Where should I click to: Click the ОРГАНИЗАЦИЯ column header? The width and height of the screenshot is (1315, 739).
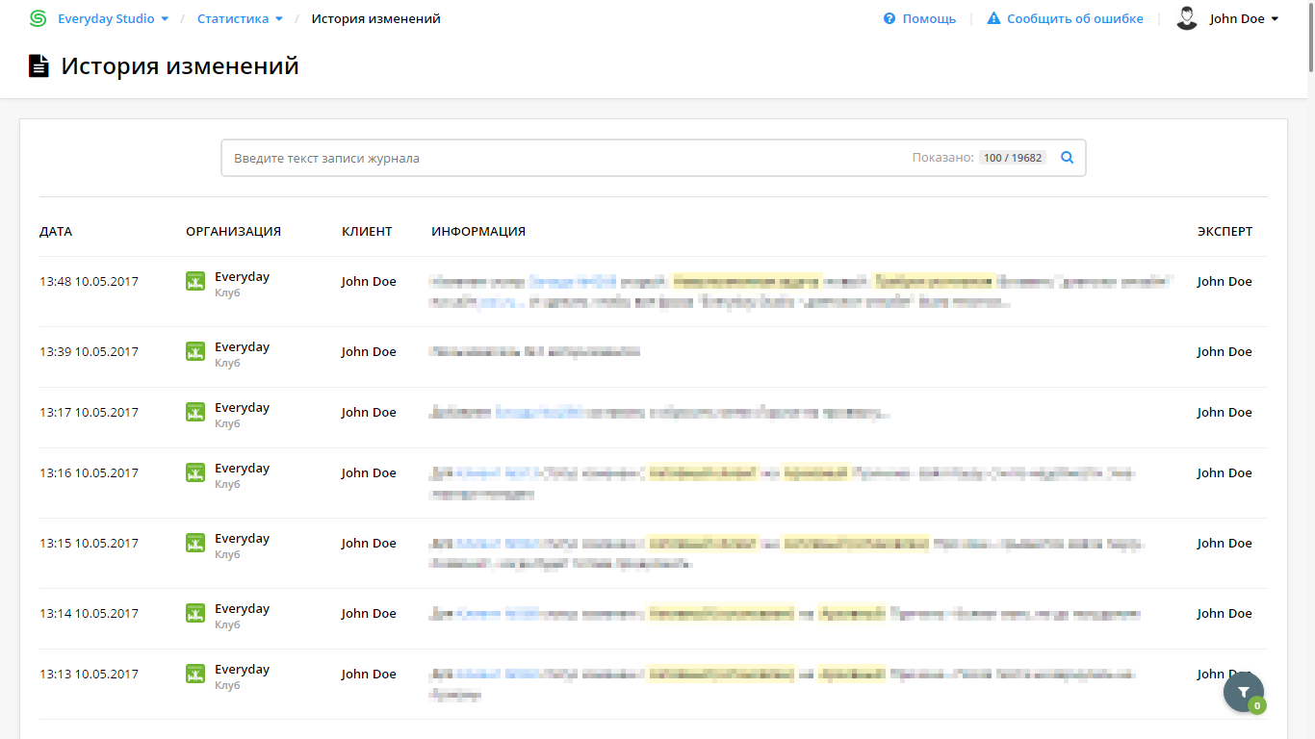point(233,231)
